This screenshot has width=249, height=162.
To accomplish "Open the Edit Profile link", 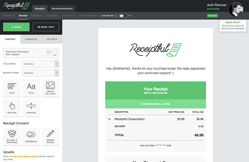I will (x=213, y=9).
